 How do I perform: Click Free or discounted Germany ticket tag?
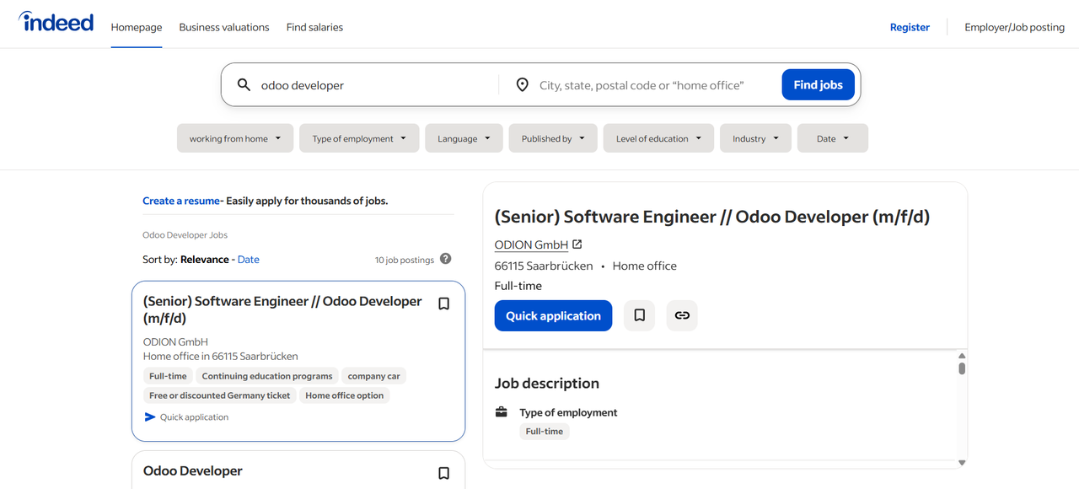pyautogui.click(x=220, y=395)
